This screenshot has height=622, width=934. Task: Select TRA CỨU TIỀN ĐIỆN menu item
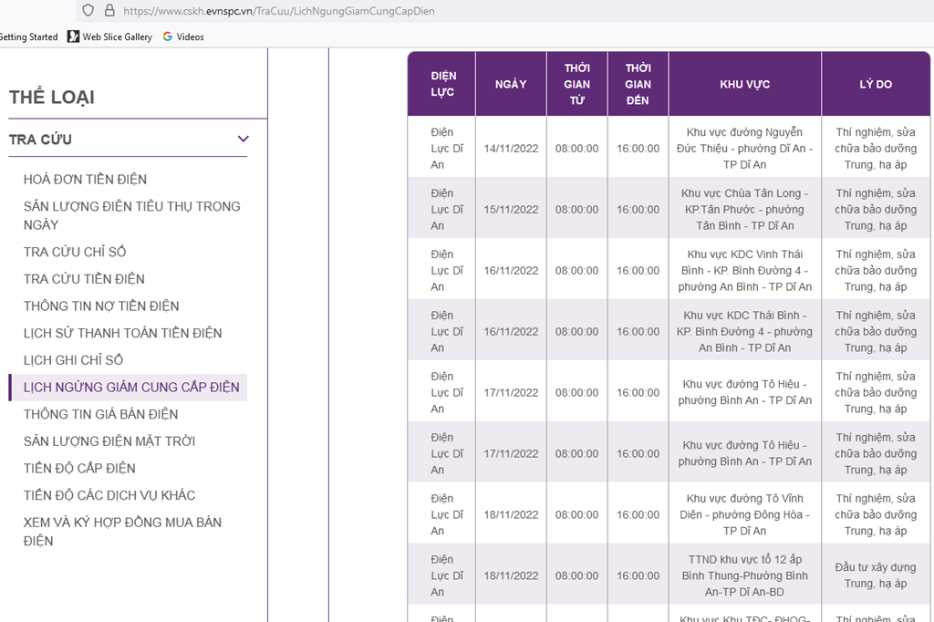click(84, 279)
